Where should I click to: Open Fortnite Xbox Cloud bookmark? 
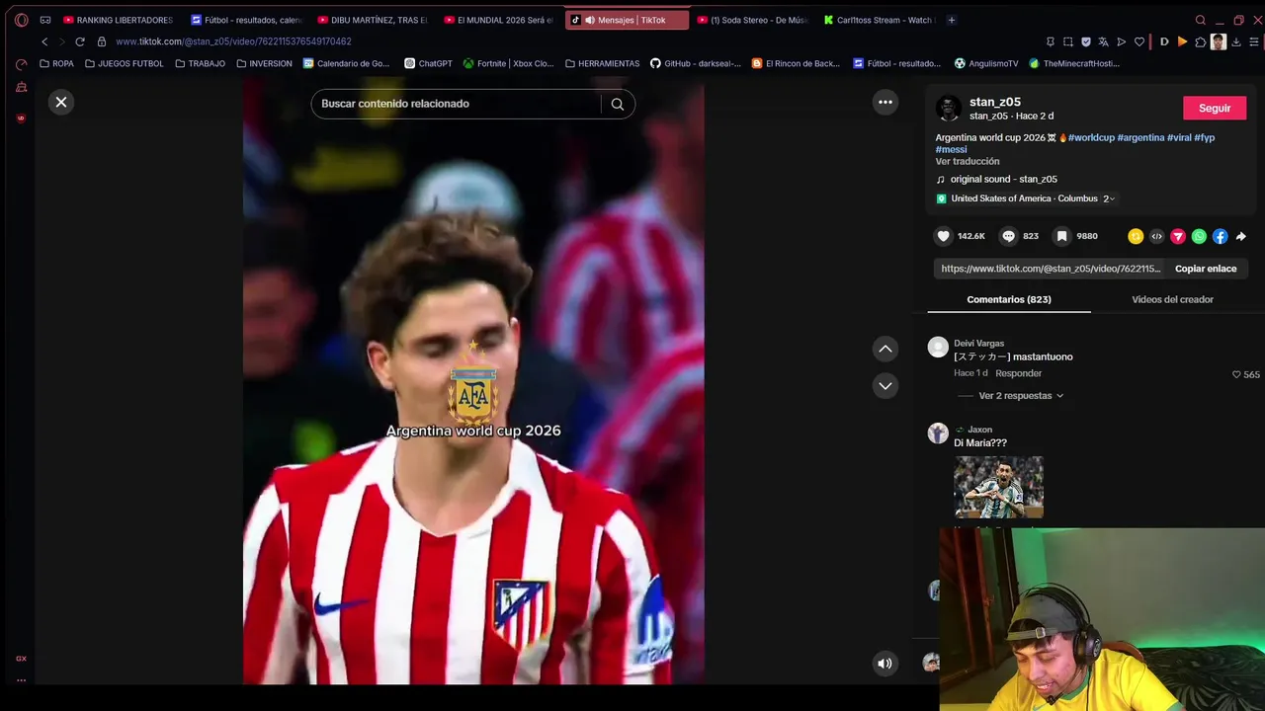[508, 63]
